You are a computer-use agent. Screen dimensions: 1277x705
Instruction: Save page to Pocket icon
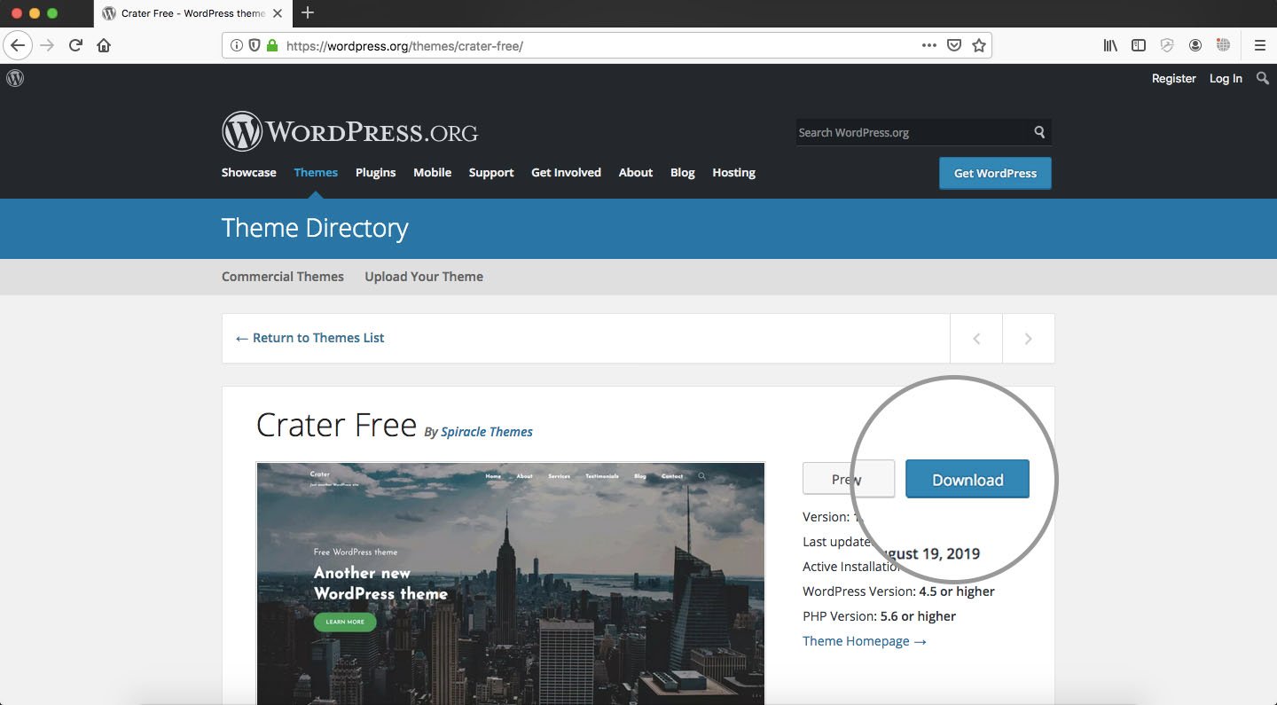(954, 45)
